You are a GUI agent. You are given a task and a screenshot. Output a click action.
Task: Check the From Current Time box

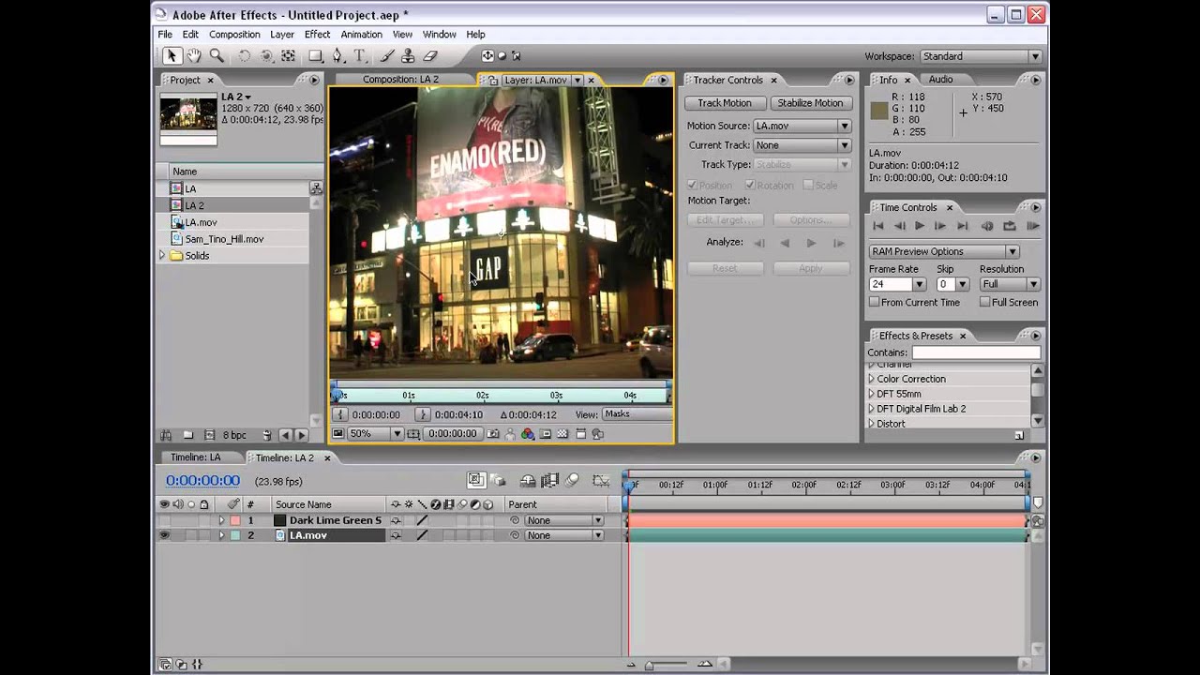(875, 302)
